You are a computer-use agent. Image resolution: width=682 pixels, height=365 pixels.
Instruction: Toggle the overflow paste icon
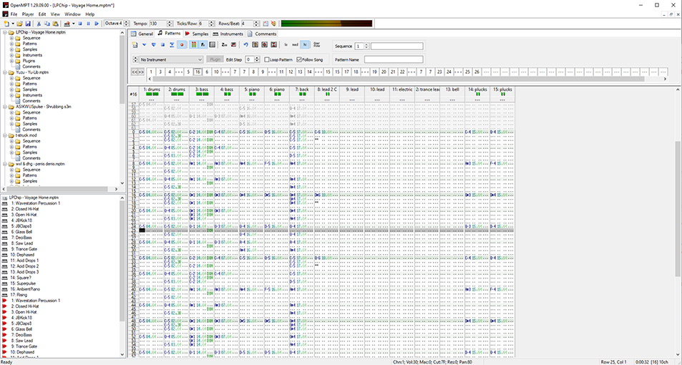click(x=316, y=44)
